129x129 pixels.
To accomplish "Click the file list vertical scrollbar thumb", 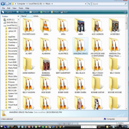I will [x=126, y=23].
